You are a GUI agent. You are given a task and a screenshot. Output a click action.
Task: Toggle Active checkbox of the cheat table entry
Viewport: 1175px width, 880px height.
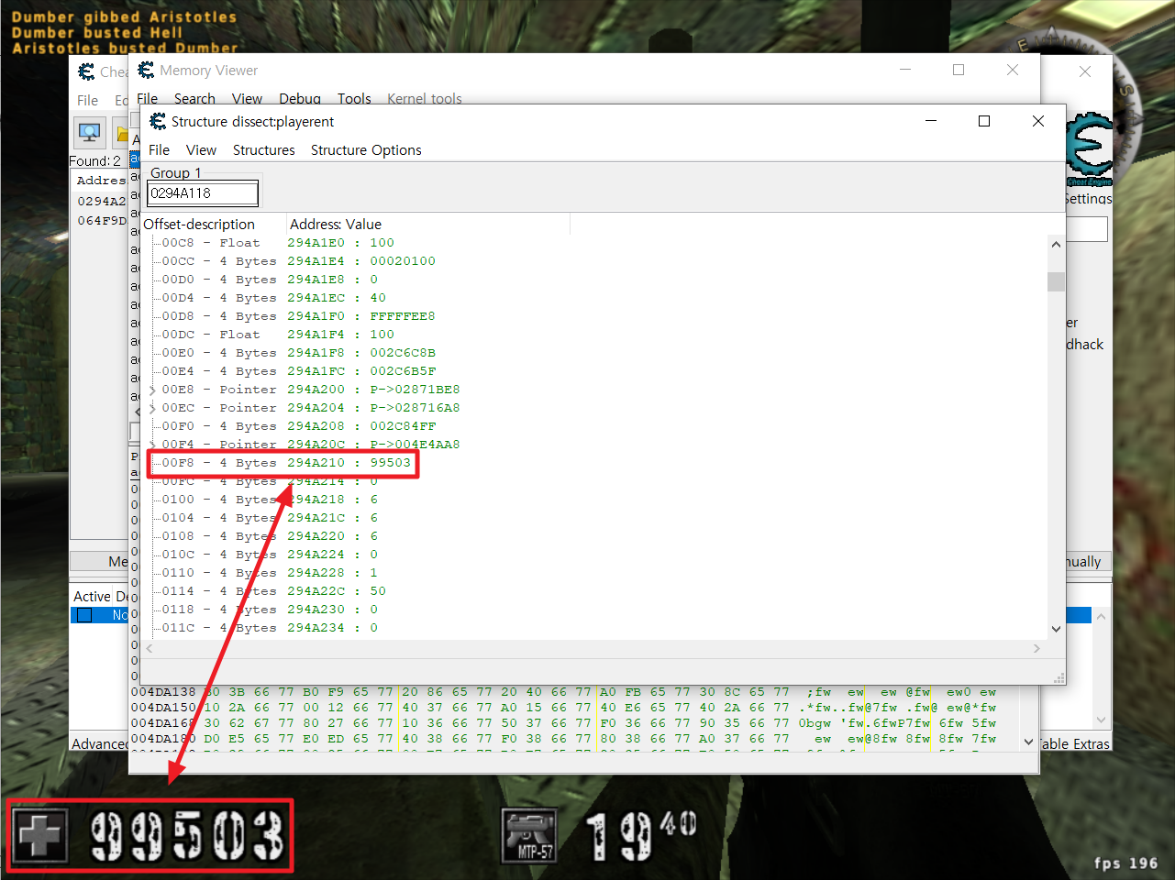point(84,615)
